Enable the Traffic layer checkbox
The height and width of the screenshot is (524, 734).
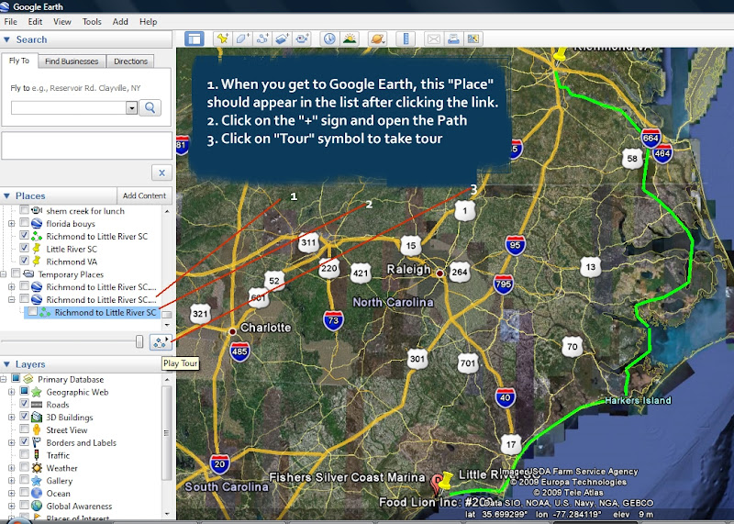[x=24, y=454]
